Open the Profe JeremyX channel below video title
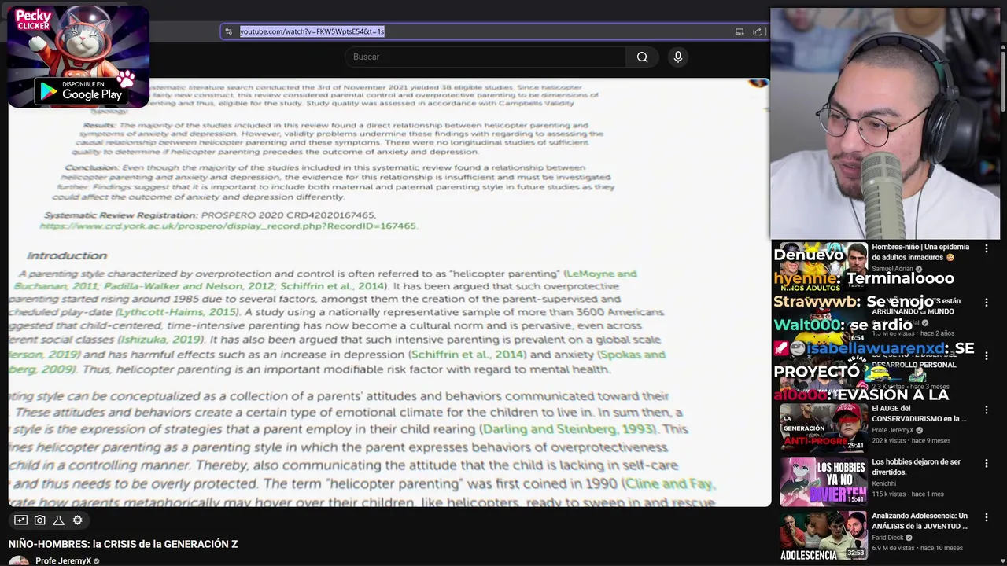1007x566 pixels. (x=64, y=560)
